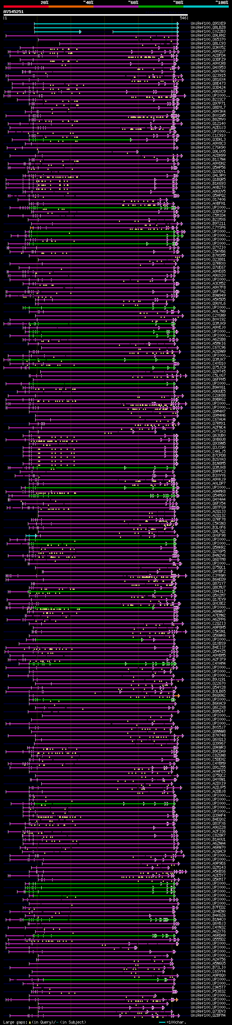The height and width of the screenshot is (1025, 232).
Task: Click the cyan alignment bar for Q9SXE9
Action: coord(106,24)
